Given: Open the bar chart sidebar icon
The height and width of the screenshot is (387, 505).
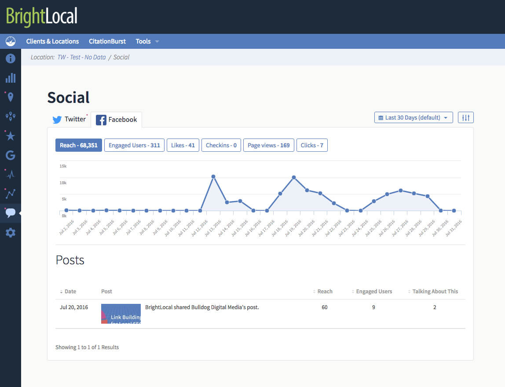Looking at the screenshot, I should 11,78.
